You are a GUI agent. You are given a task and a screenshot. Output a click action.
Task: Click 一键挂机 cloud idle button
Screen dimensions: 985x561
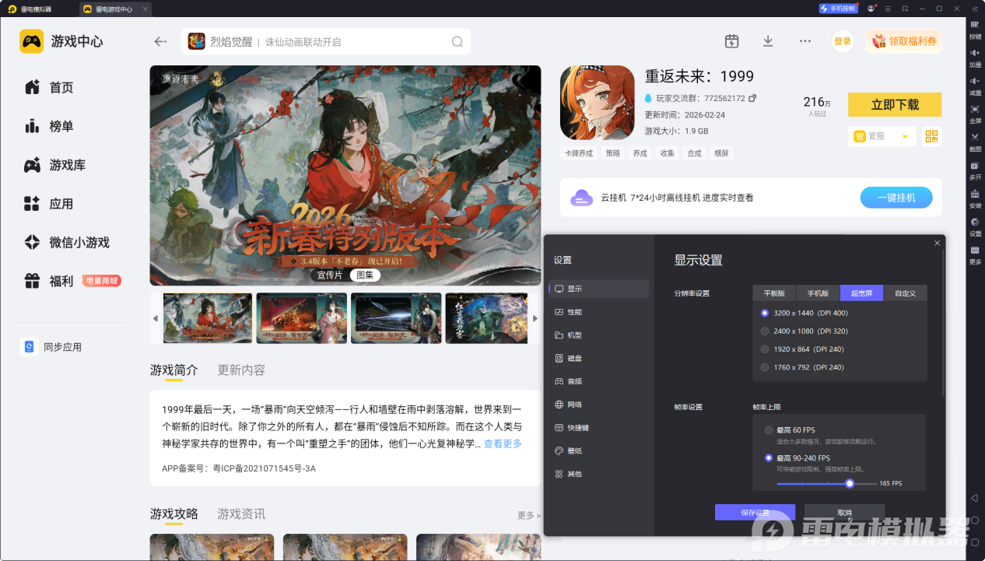[x=896, y=198]
